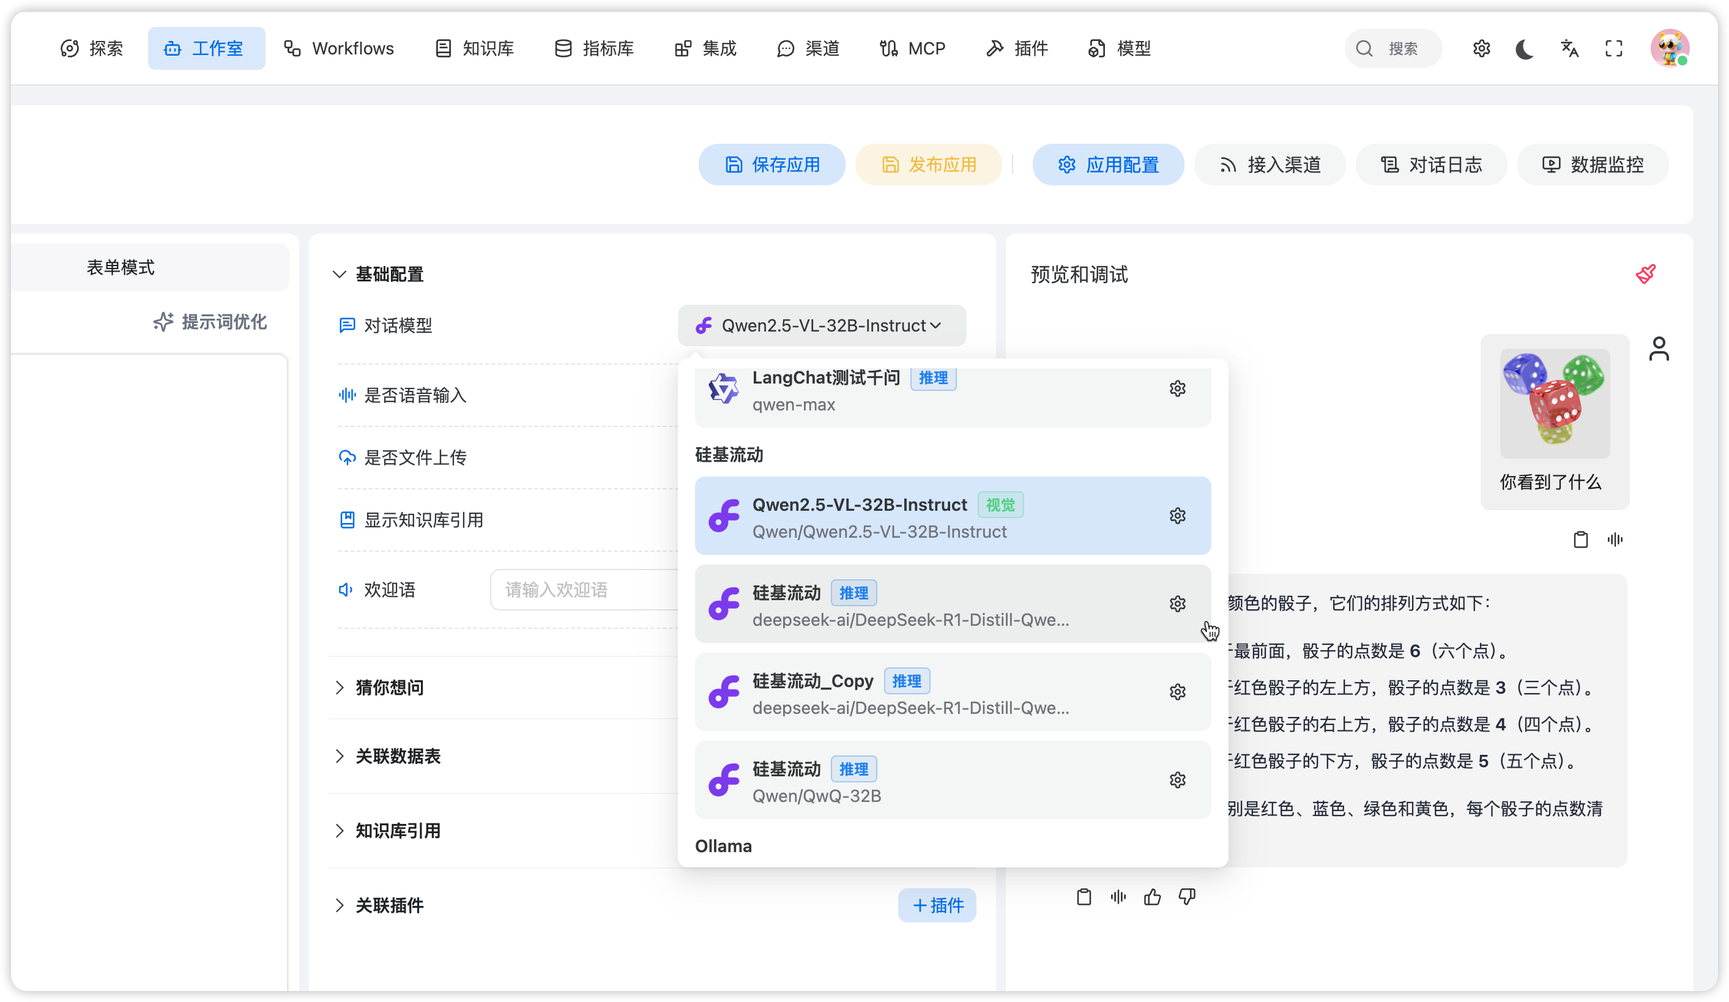The height and width of the screenshot is (1002, 1729).
Task: Open the Qwen2.5-VL-32B-Instruct model dropdown
Action: [821, 326]
